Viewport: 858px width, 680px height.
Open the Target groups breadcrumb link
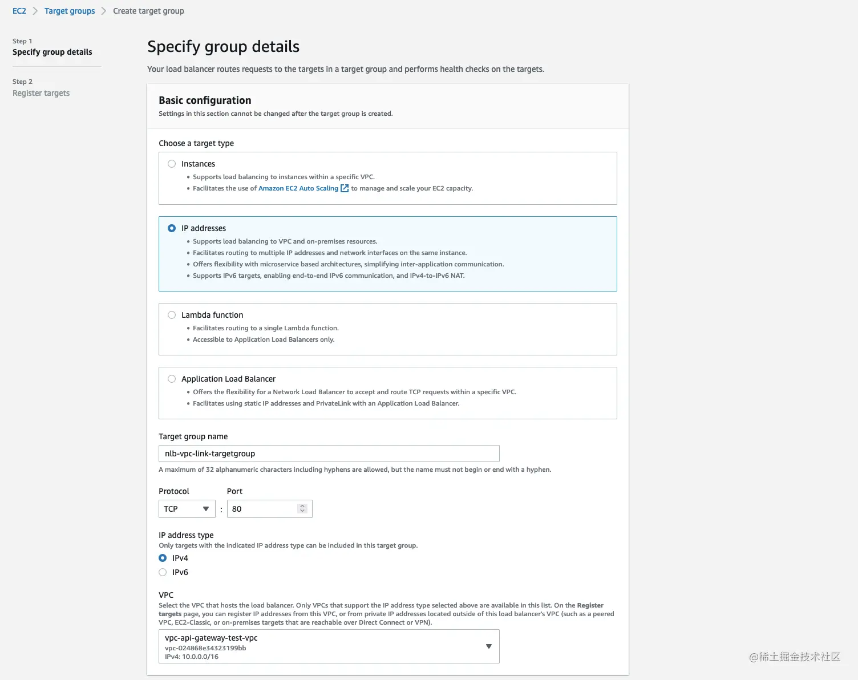(x=70, y=11)
